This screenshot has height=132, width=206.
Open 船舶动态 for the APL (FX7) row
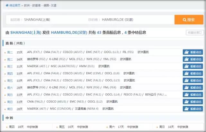click(x=193, y=52)
